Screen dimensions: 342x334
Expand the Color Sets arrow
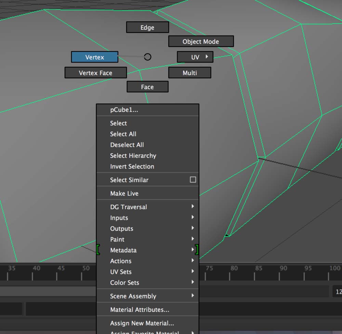pyautogui.click(x=193, y=282)
